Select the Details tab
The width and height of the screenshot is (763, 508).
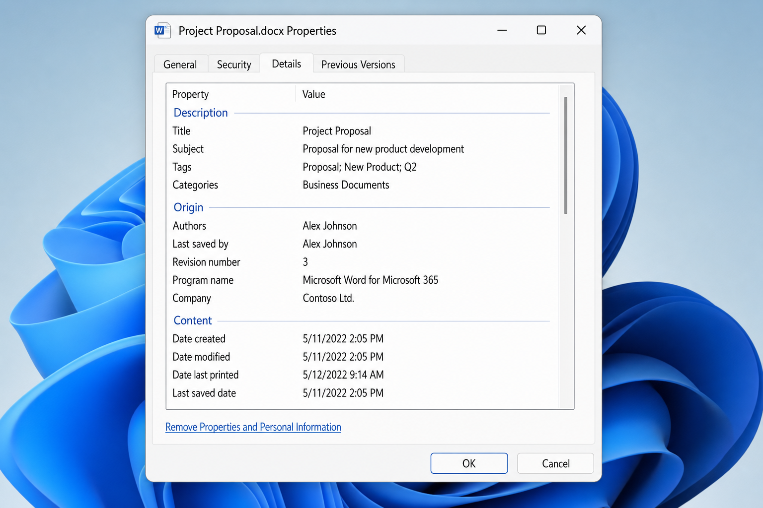point(287,63)
